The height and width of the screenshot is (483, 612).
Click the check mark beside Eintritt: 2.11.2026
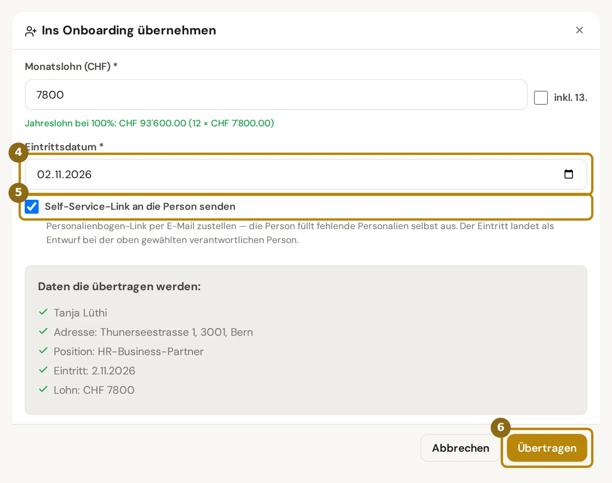tap(43, 370)
